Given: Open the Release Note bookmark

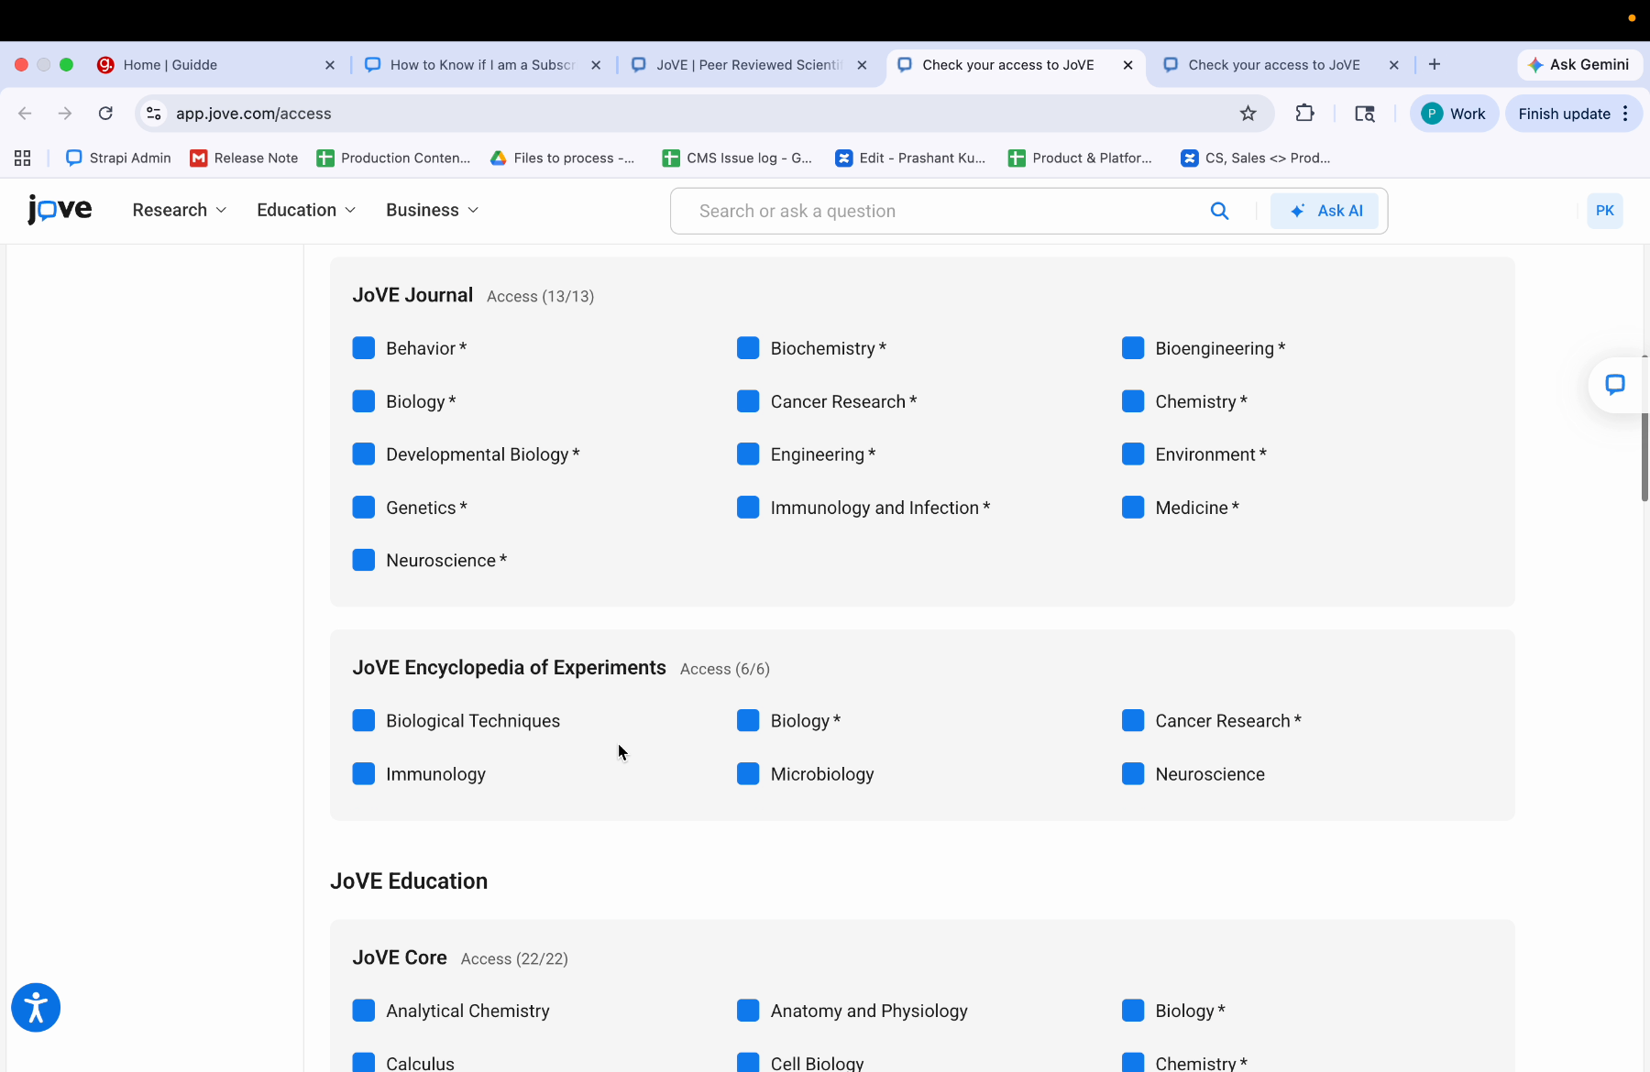Looking at the screenshot, I should pyautogui.click(x=244, y=159).
